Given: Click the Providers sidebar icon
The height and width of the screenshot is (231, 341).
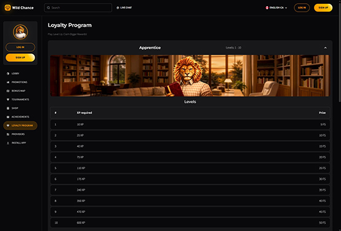Looking at the screenshot, I should tap(8, 134).
